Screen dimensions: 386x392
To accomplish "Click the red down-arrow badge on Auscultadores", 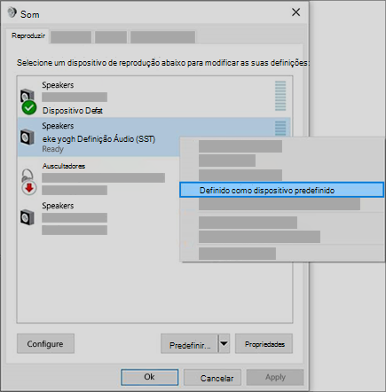I will [29, 188].
